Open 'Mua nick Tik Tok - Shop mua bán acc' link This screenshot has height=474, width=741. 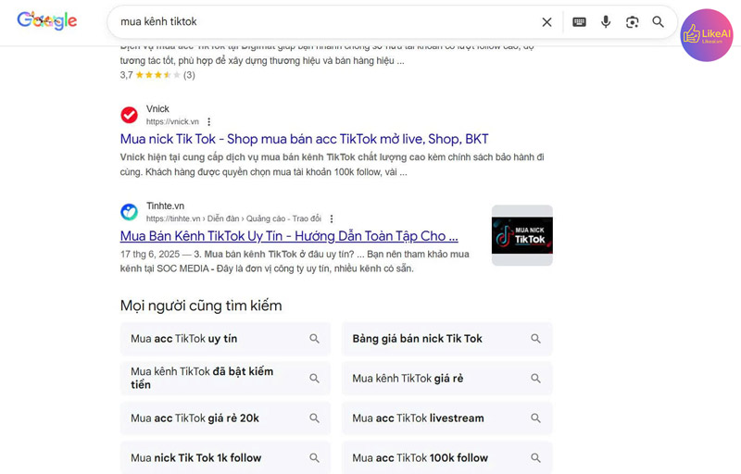(x=304, y=139)
